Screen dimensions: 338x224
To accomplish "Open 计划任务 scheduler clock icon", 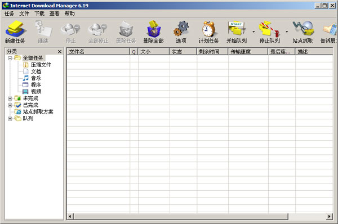I will tap(208, 29).
